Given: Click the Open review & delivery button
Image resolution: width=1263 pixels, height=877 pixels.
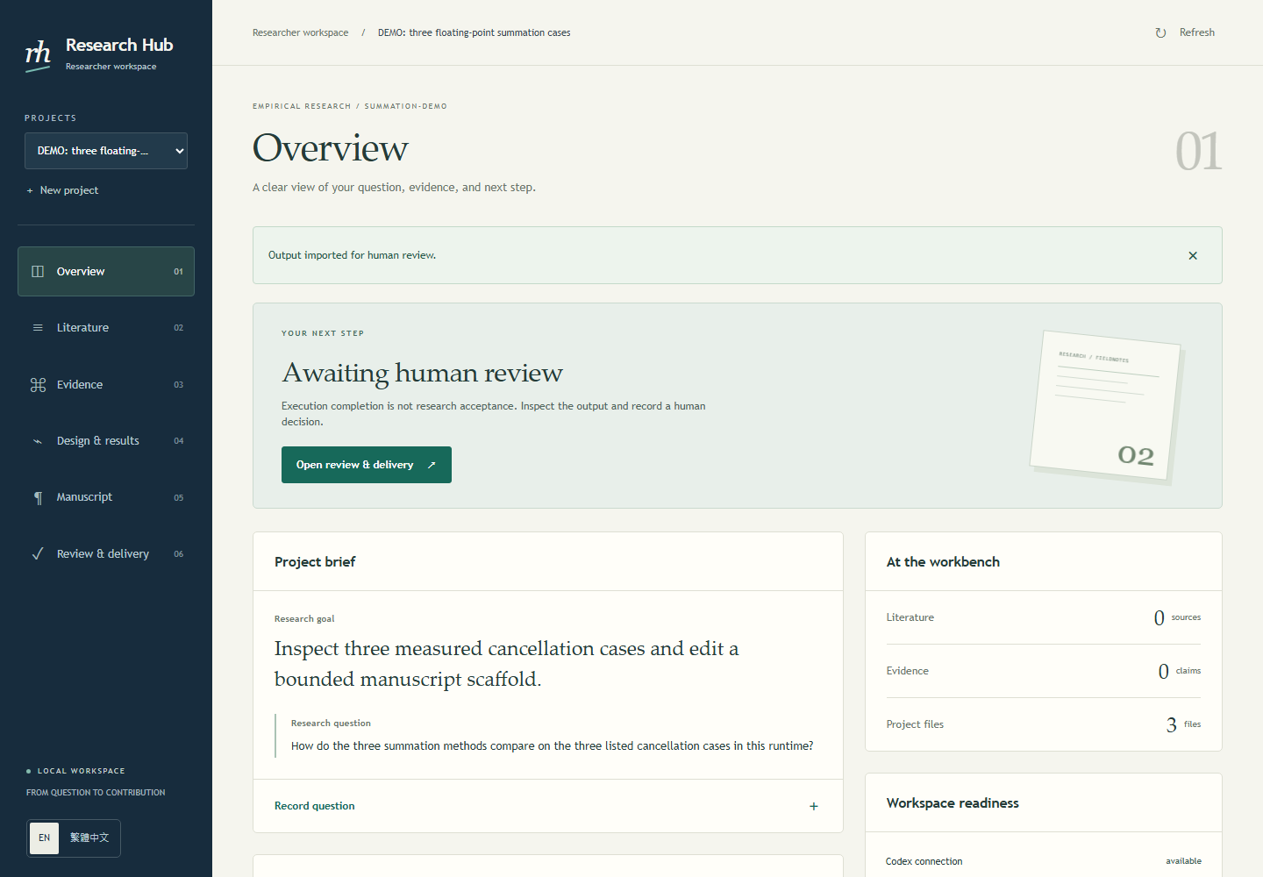Looking at the screenshot, I should click(367, 465).
